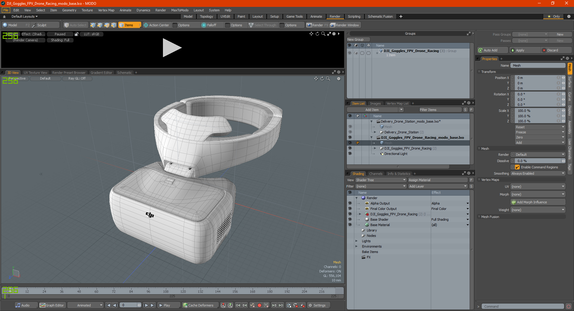Collapse Delivery_Drone_Station_modo_base.lxo scene
This screenshot has height=311, width=574.
point(372,121)
